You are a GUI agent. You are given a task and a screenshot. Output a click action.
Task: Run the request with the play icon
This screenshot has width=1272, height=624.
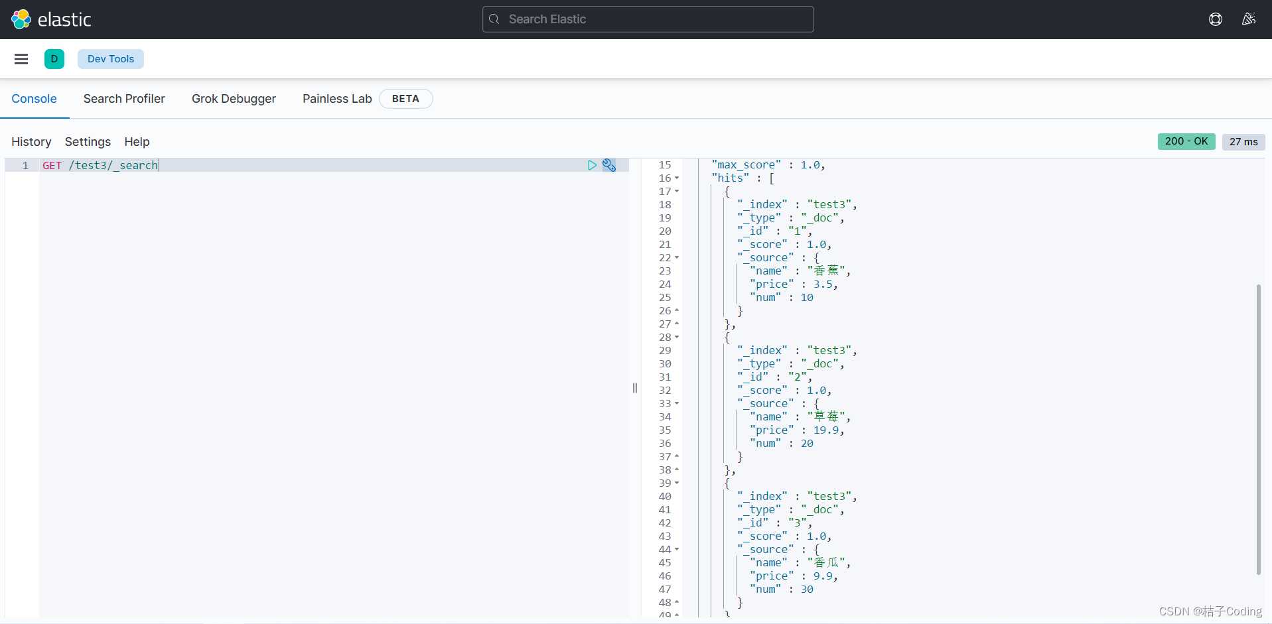(592, 165)
